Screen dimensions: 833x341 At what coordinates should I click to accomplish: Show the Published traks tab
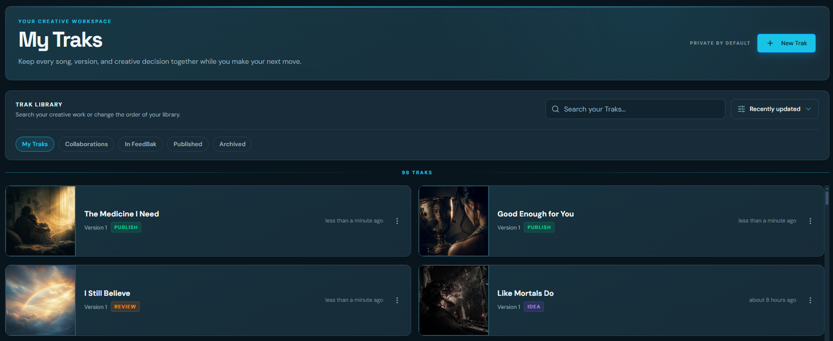(188, 144)
